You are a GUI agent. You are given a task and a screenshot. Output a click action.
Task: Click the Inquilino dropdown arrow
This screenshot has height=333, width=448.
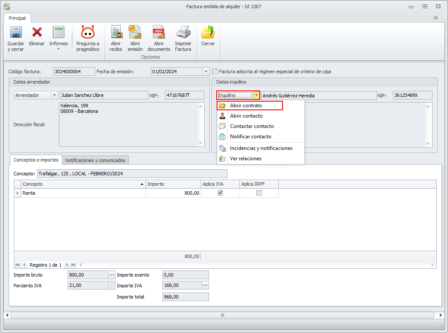[256, 95]
